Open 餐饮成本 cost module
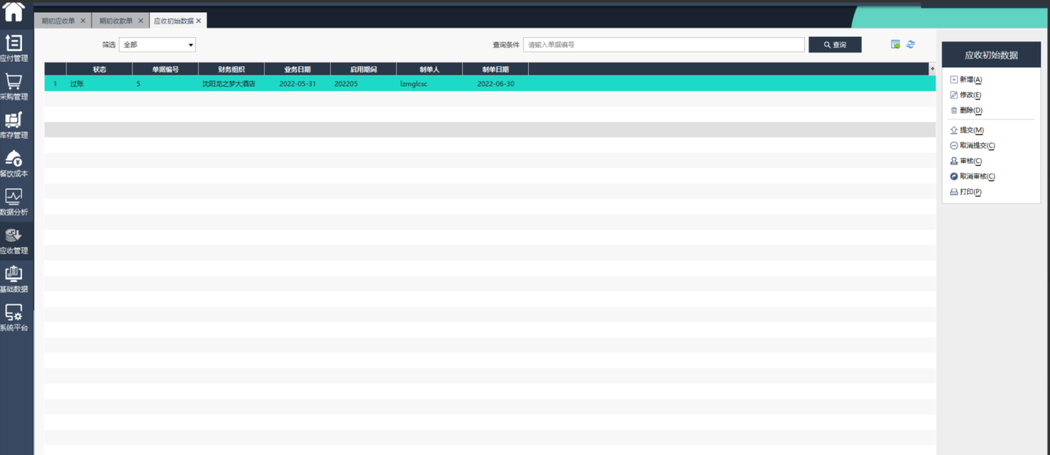1050x455 pixels. [14, 164]
